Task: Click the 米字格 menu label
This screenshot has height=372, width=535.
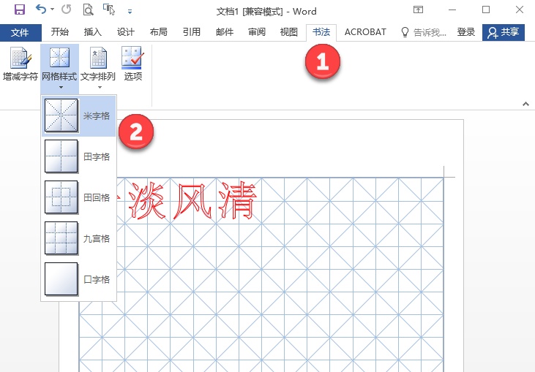Action: (x=97, y=115)
